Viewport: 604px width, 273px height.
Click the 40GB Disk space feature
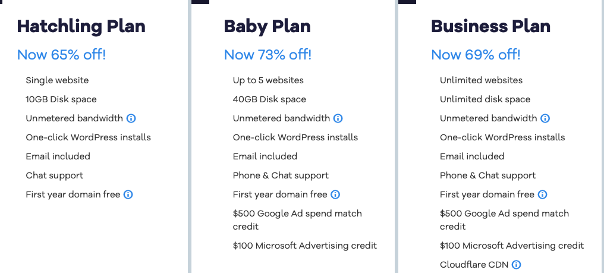click(x=269, y=99)
